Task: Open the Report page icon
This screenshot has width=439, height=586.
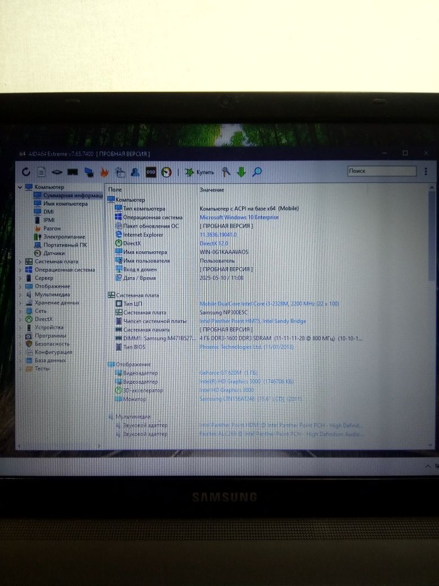Action: point(41,171)
